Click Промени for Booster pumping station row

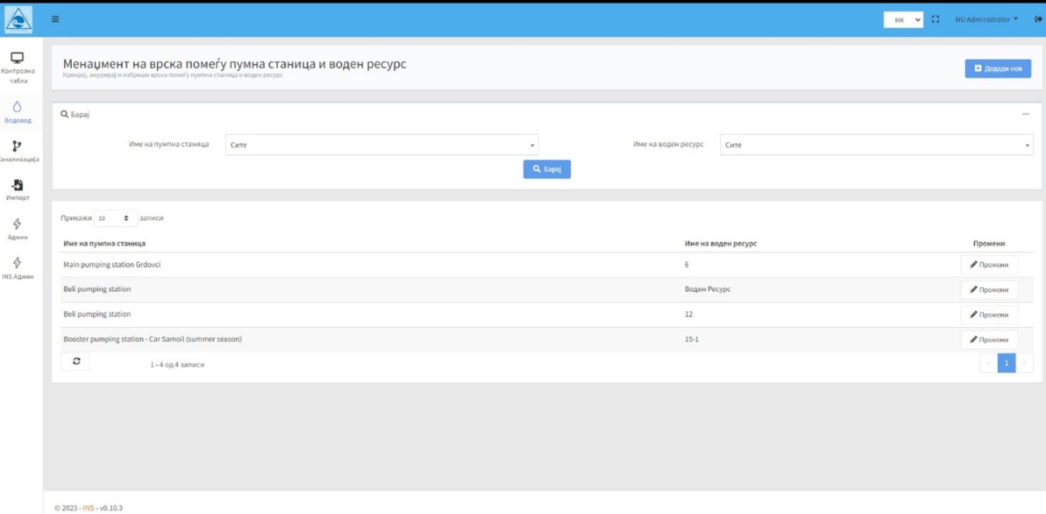click(989, 339)
